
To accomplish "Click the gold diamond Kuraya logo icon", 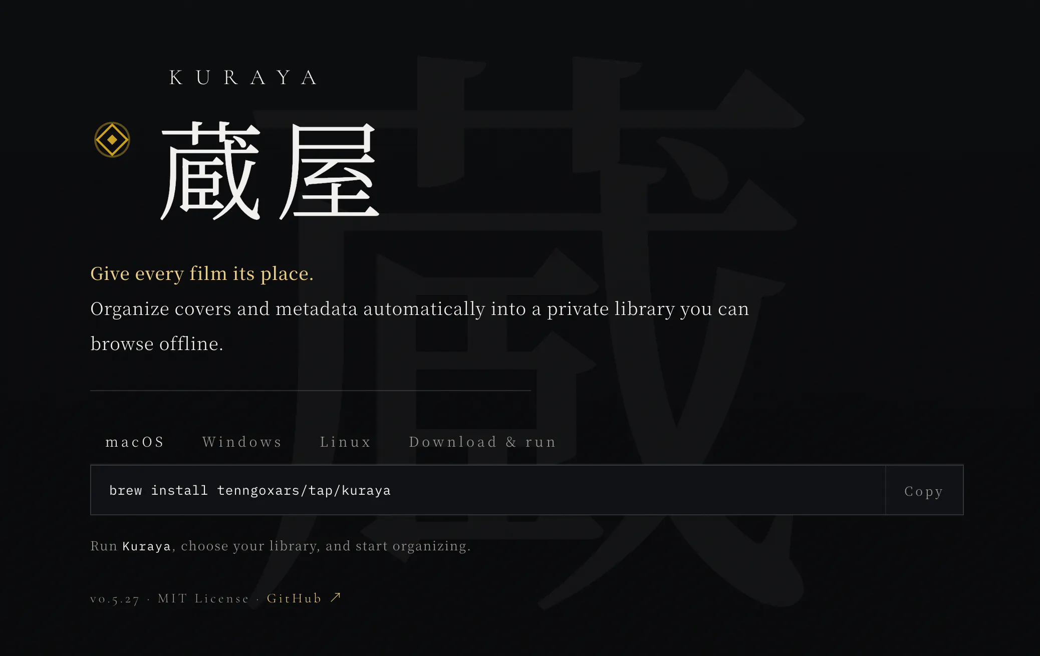I will [x=112, y=140].
